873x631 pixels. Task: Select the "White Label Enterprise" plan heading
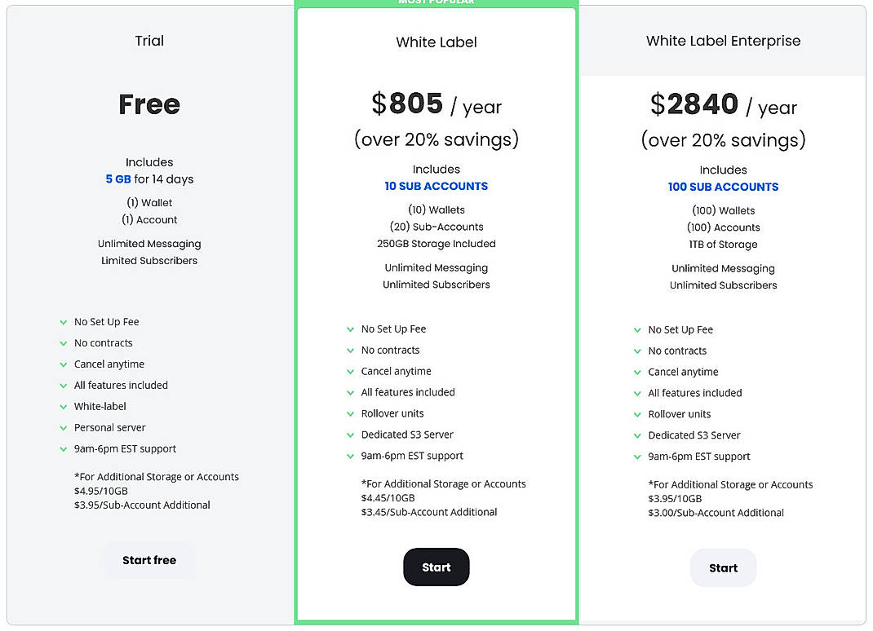click(723, 40)
